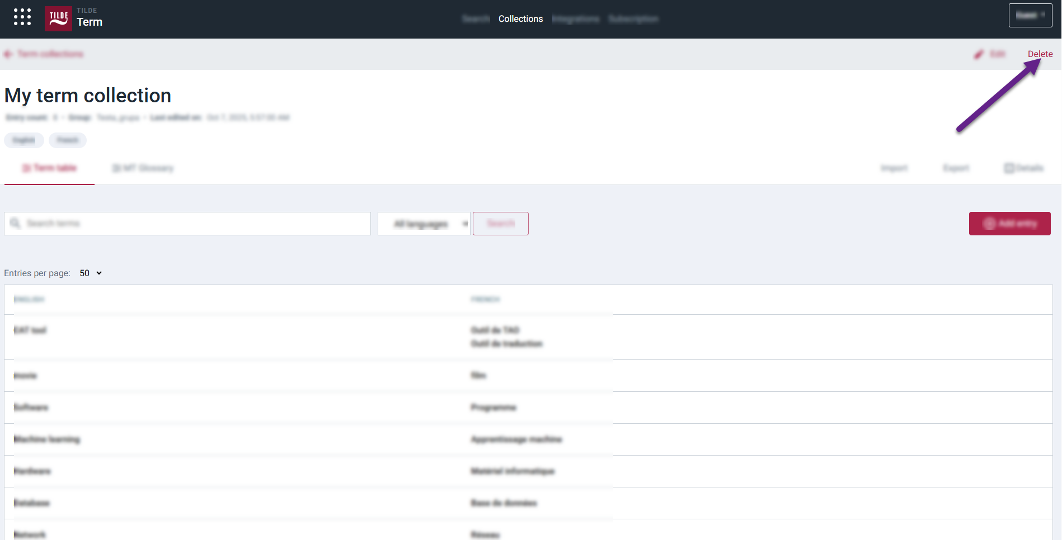The height and width of the screenshot is (540, 1062).
Task: Click the magnifier icon in search field
Action: point(15,224)
